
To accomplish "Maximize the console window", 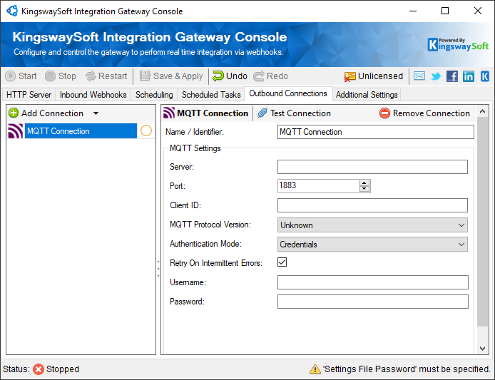I will click(445, 11).
